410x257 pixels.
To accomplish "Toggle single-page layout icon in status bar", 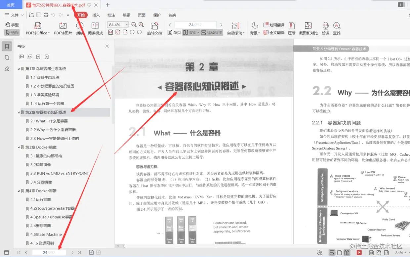I will click(340, 253).
